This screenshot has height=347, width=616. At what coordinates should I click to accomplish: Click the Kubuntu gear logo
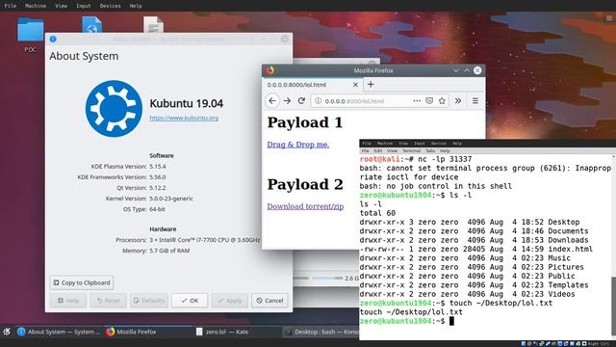114,109
